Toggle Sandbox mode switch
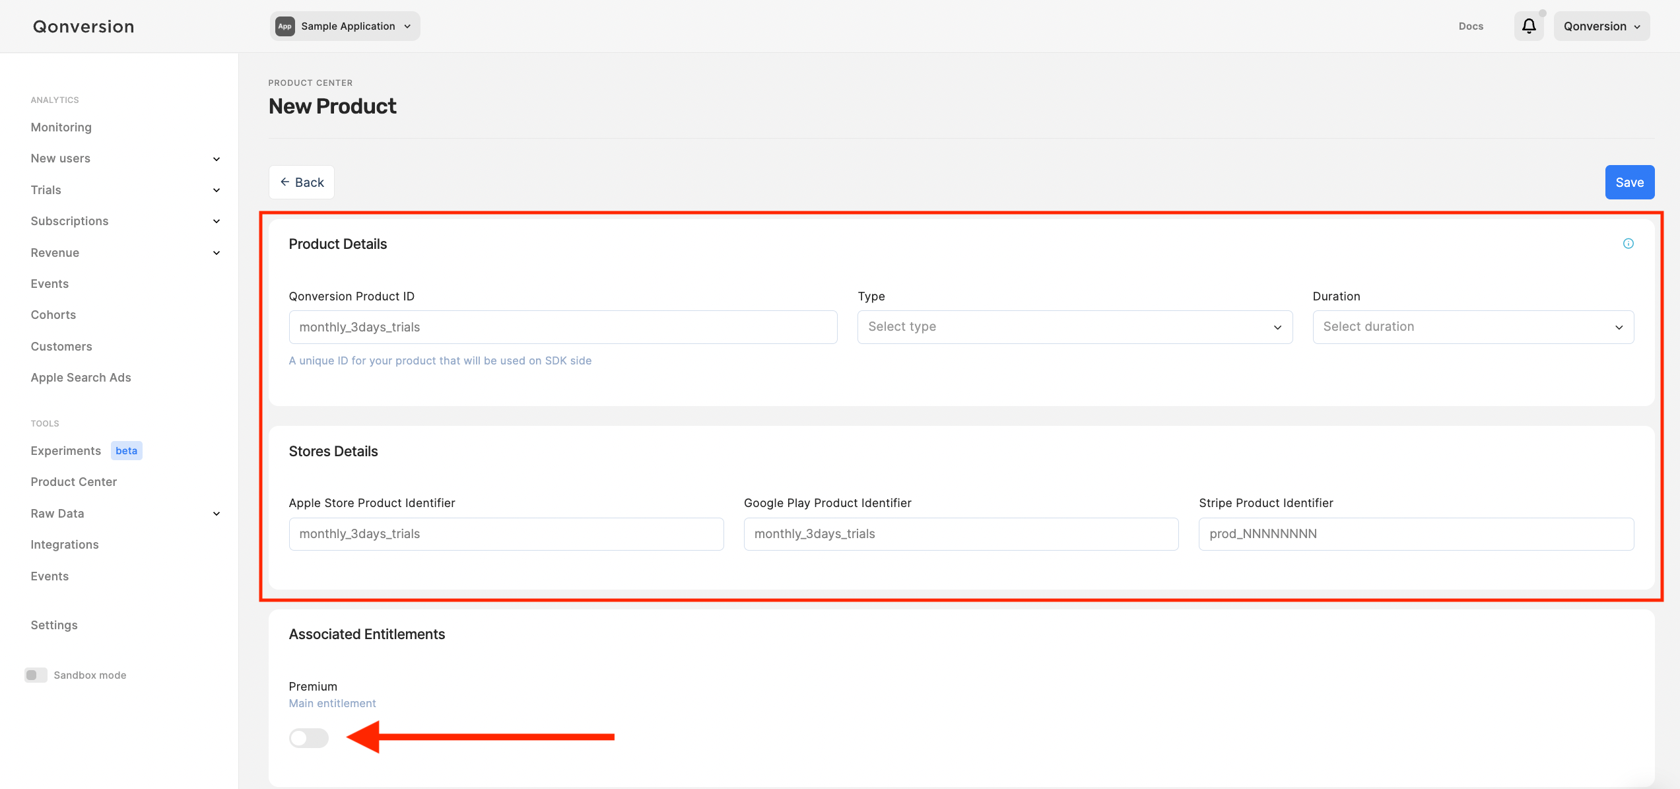 click(x=36, y=675)
